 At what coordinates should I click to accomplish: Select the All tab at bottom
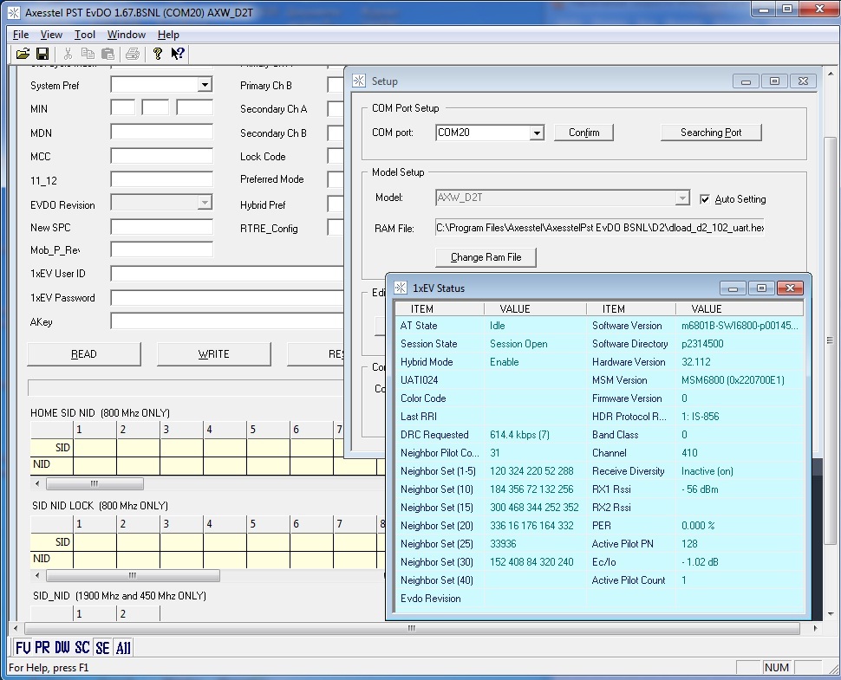(x=123, y=648)
